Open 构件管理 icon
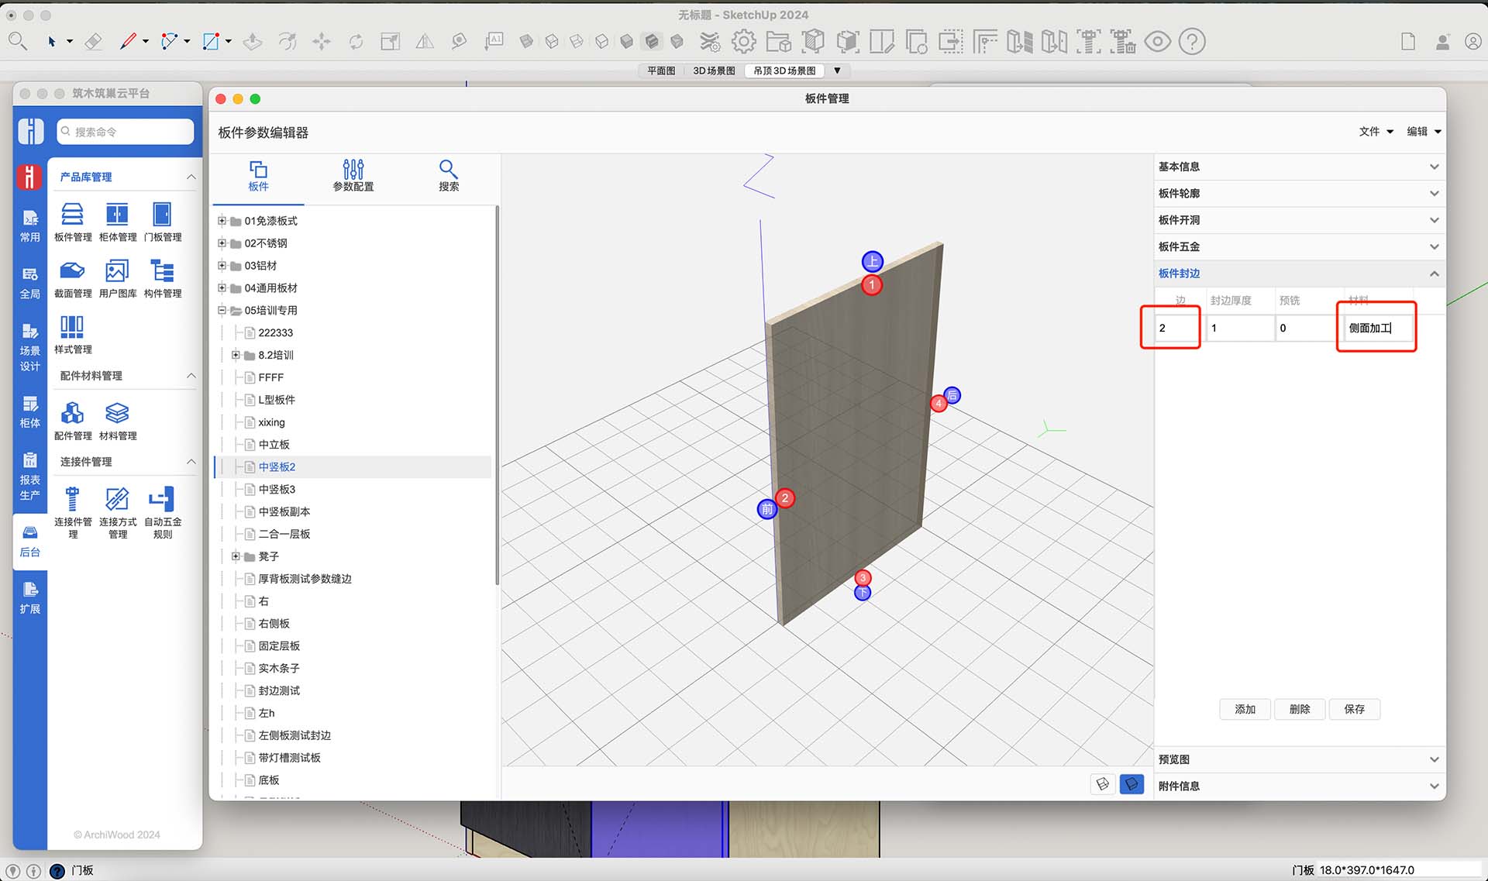The height and width of the screenshot is (881, 1488). (x=163, y=279)
